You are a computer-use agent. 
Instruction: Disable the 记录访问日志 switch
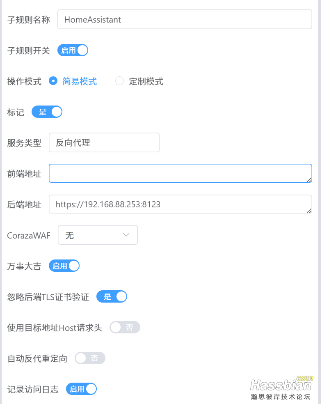(81, 389)
